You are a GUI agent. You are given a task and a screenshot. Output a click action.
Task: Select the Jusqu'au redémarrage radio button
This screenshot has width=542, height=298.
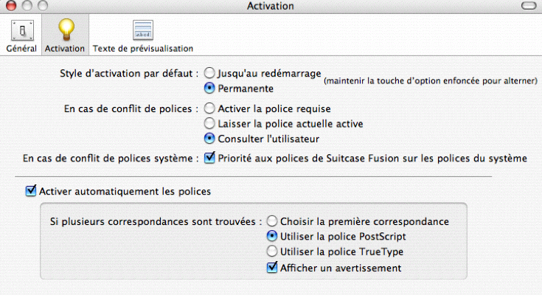tap(209, 73)
